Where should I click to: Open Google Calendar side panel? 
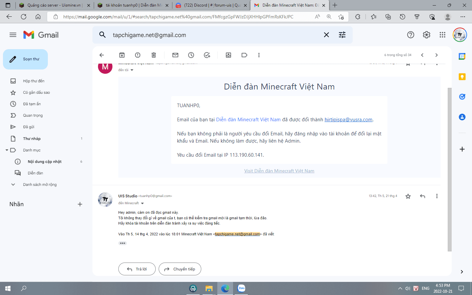(462, 56)
